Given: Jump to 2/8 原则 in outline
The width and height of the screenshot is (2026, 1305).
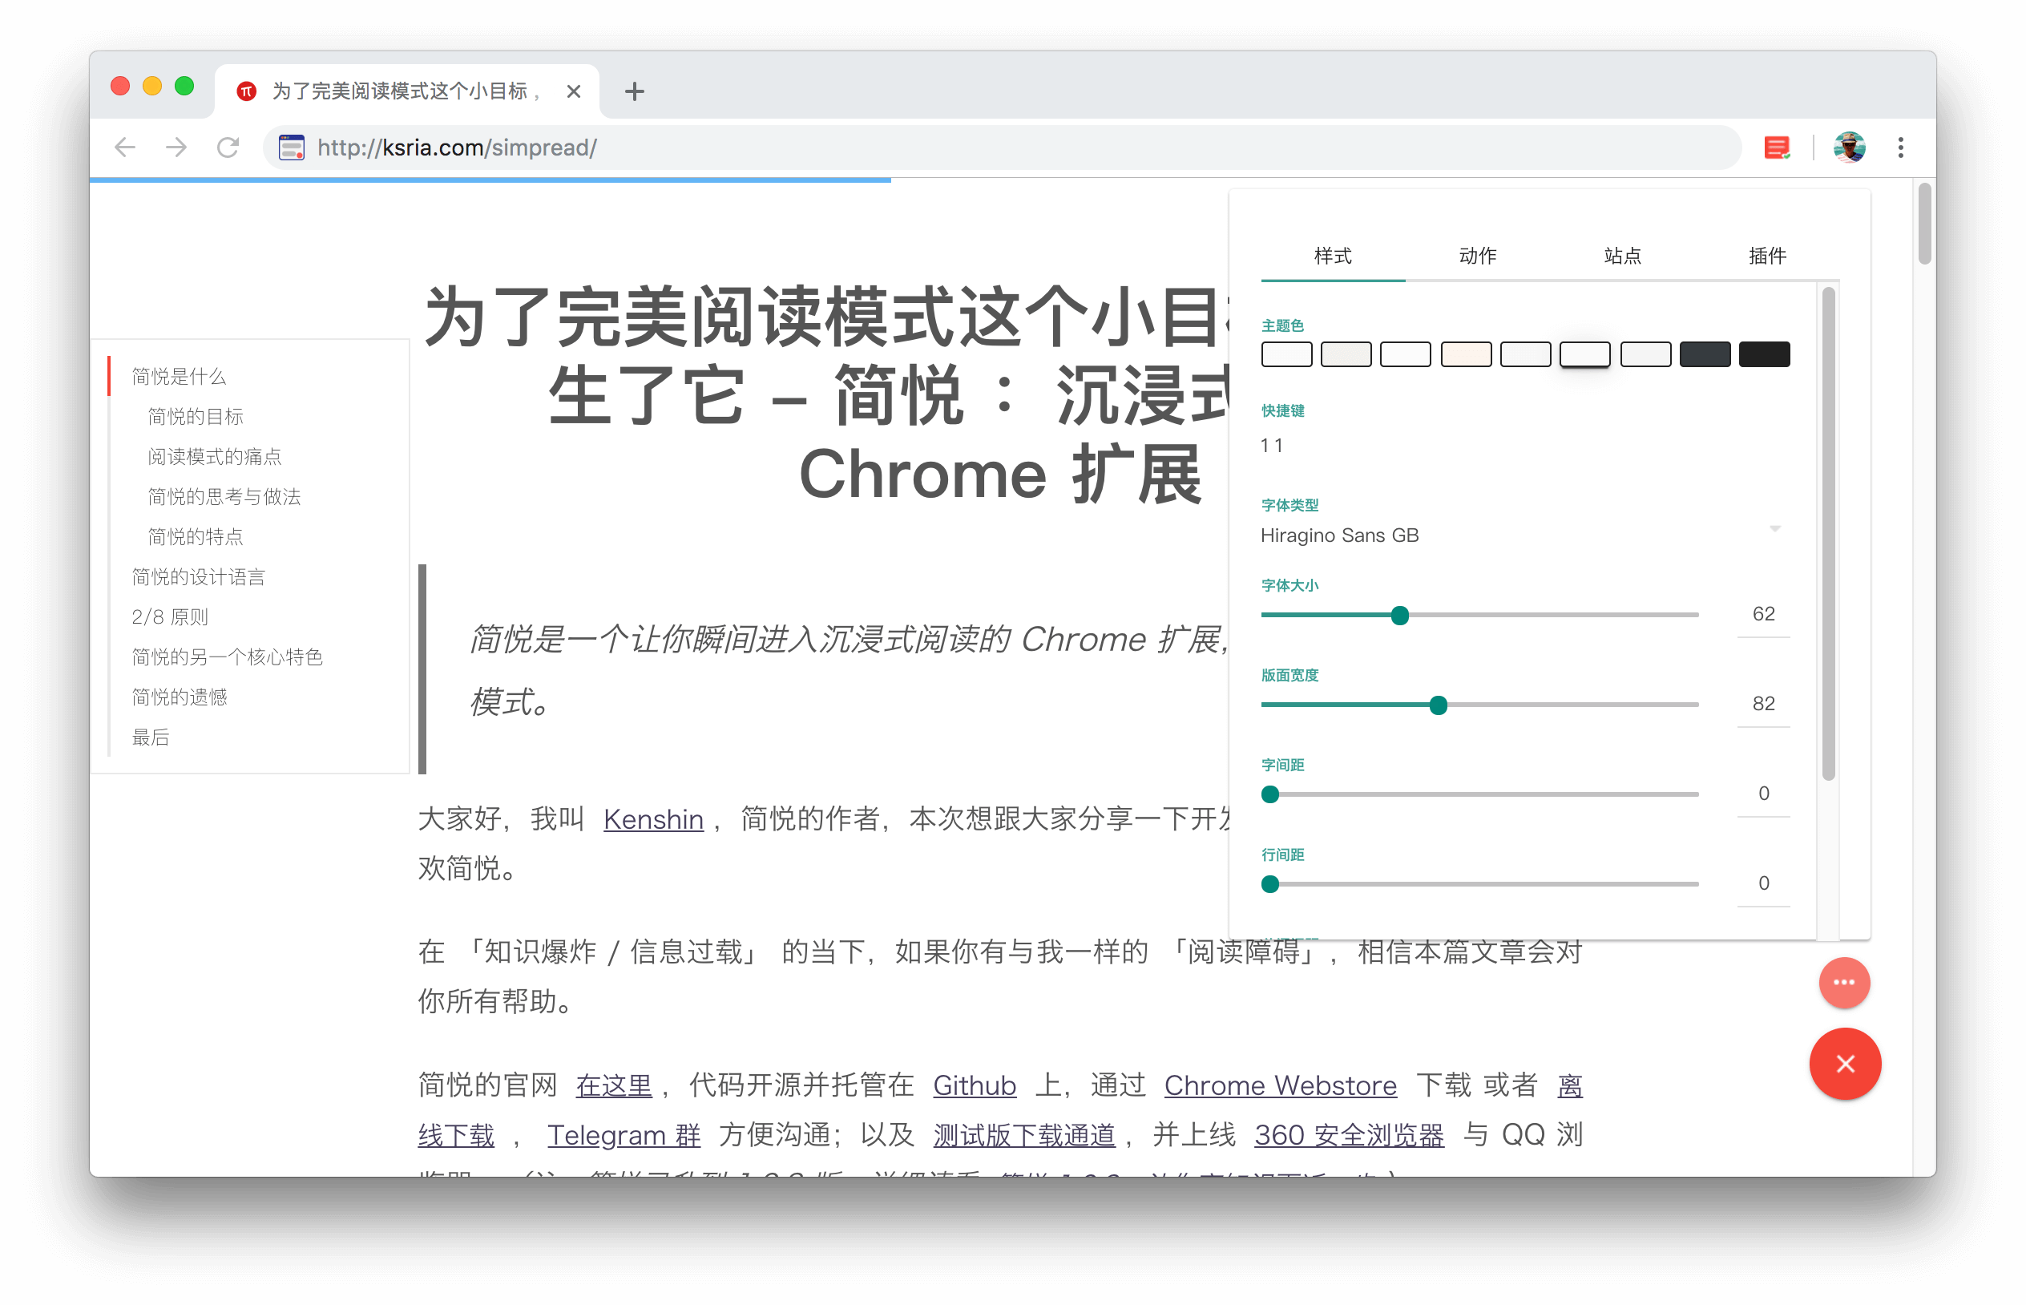Looking at the screenshot, I should pos(169,617).
